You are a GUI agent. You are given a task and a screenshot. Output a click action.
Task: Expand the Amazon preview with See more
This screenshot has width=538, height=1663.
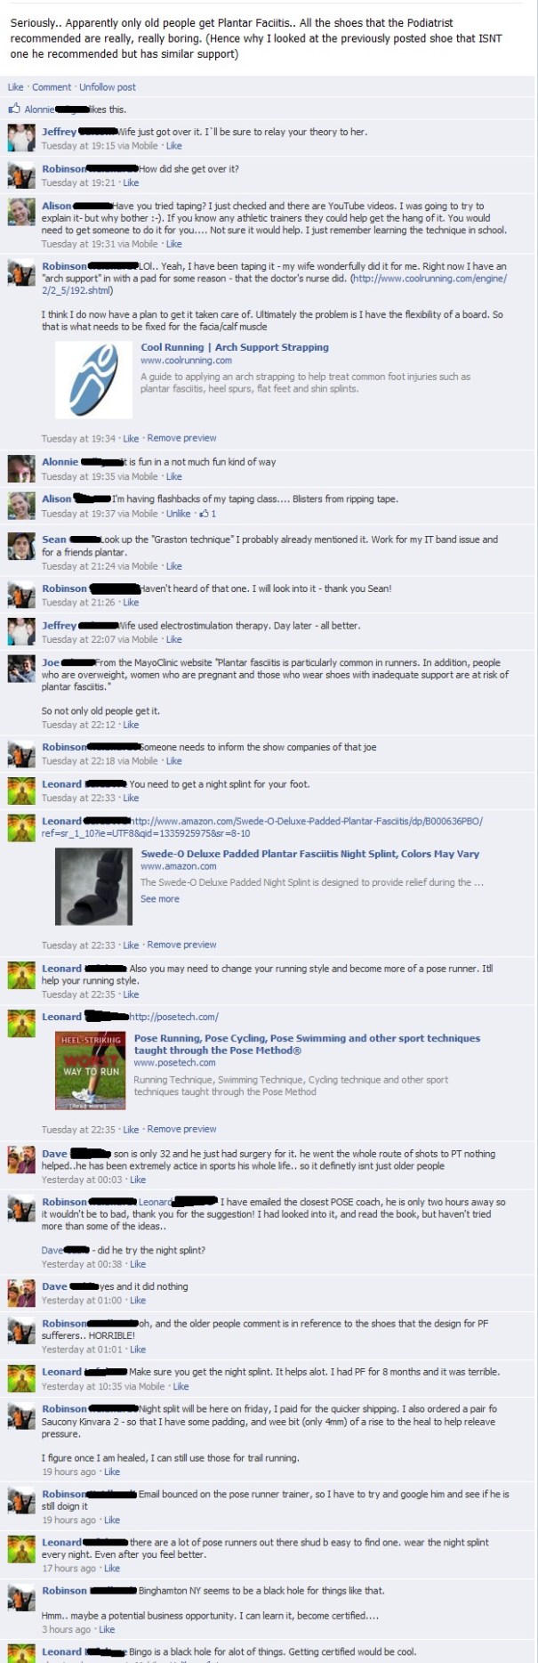[160, 899]
